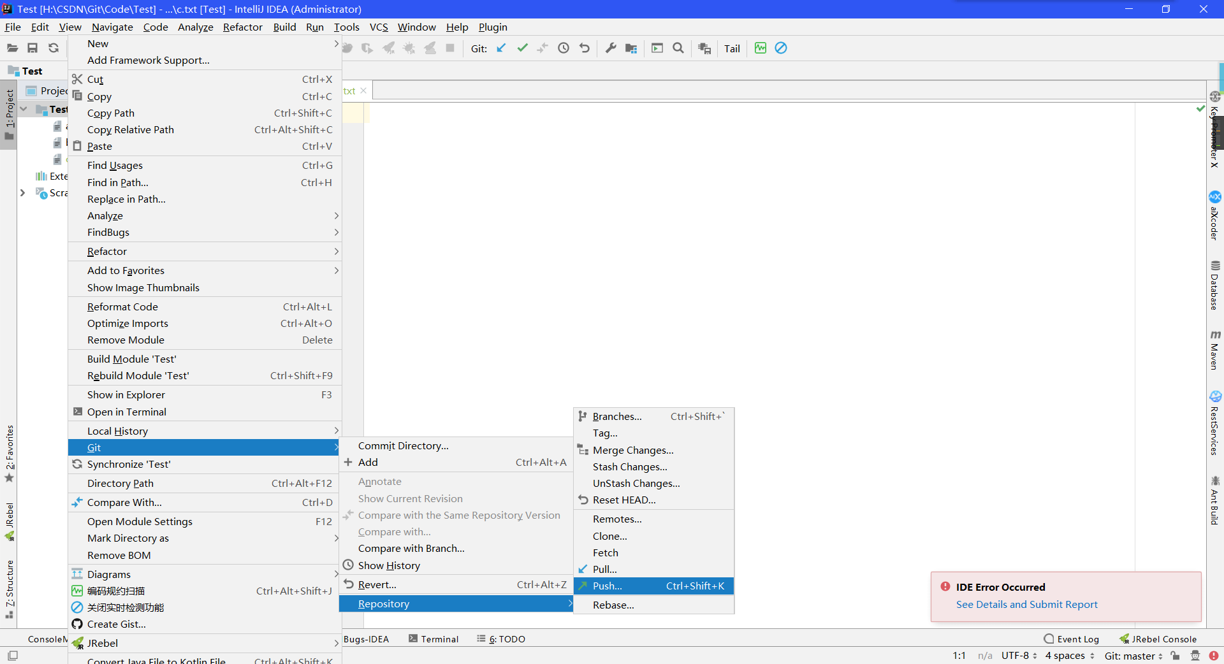This screenshot has width=1224, height=664.
Task: Click the Save All disk icon
Action: pyautogui.click(x=33, y=48)
